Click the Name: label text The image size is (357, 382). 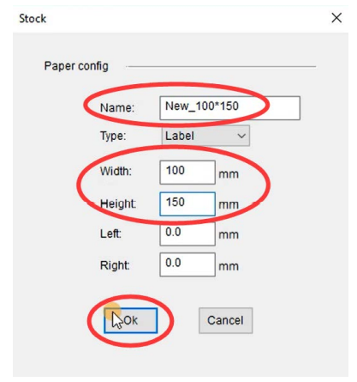click(x=117, y=108)
